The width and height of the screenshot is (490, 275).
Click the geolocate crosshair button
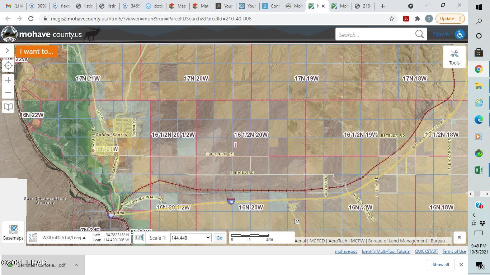[8, 66]
